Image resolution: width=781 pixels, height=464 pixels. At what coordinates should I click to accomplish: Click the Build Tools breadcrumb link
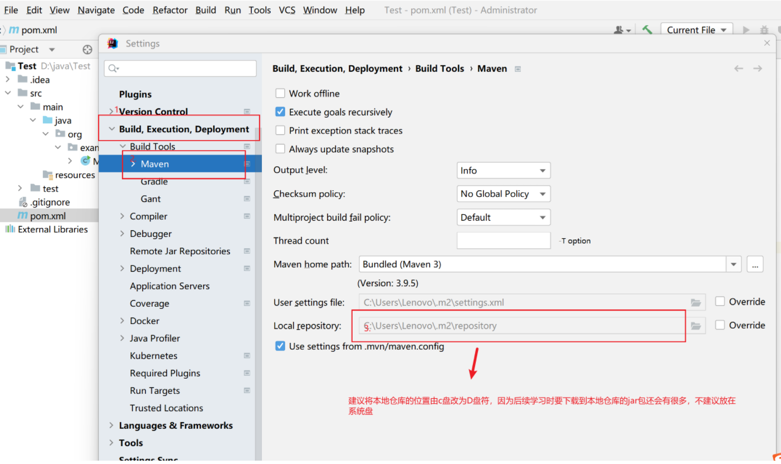[x=440, y=69]
